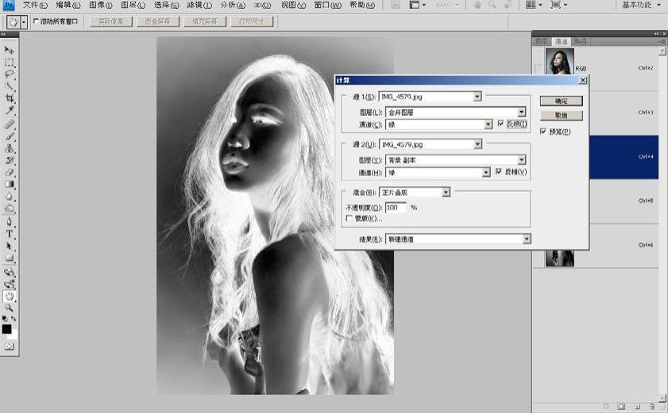Toggle visibility of the RGB channel
The height and width of the screenshot is (413, 668).
point(539,68)
